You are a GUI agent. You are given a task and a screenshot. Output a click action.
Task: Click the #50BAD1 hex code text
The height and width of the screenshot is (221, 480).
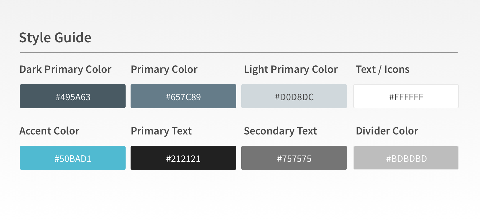(x=73, y=159)
